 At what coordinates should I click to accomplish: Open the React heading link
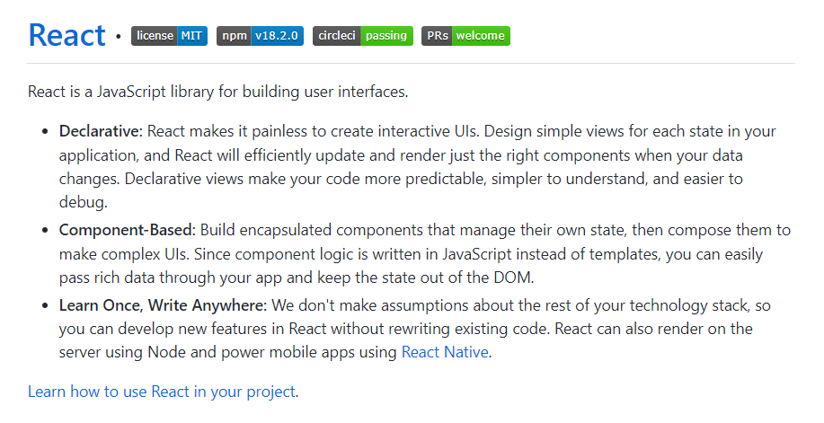tap(67, 35)
